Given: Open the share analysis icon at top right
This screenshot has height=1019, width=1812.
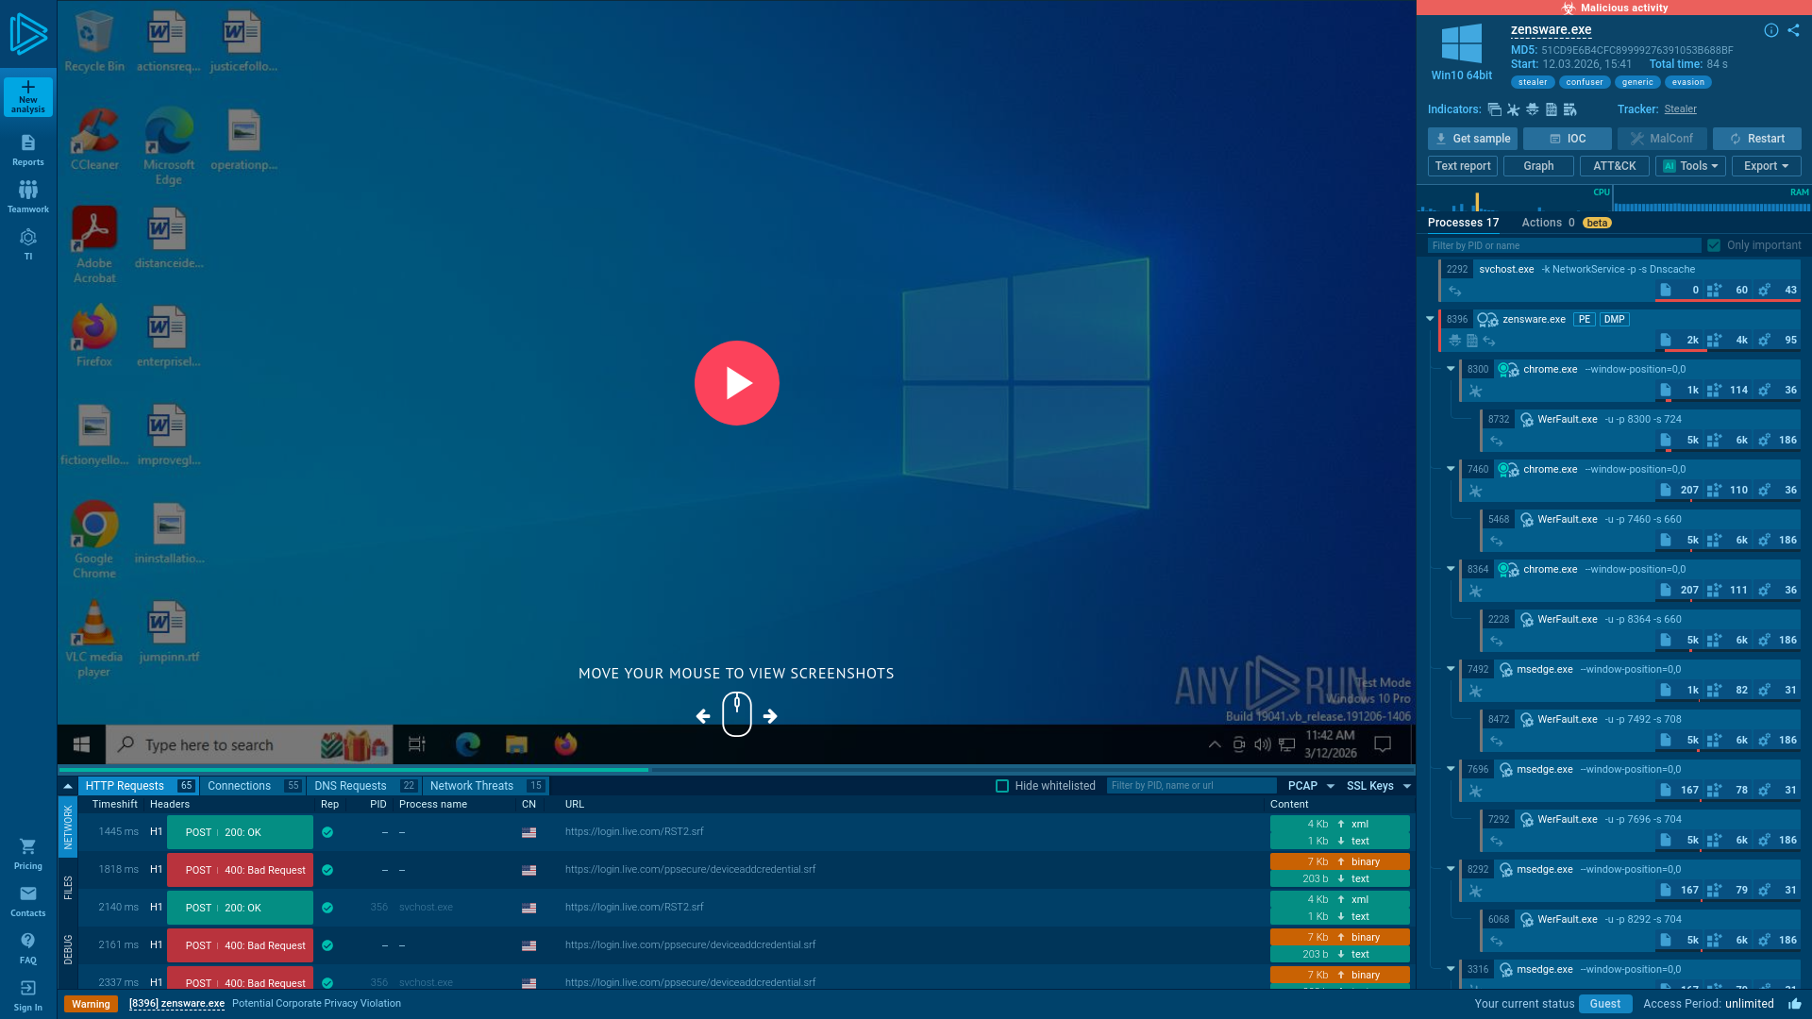Looking at the screenshot, I should [1792, 29].
